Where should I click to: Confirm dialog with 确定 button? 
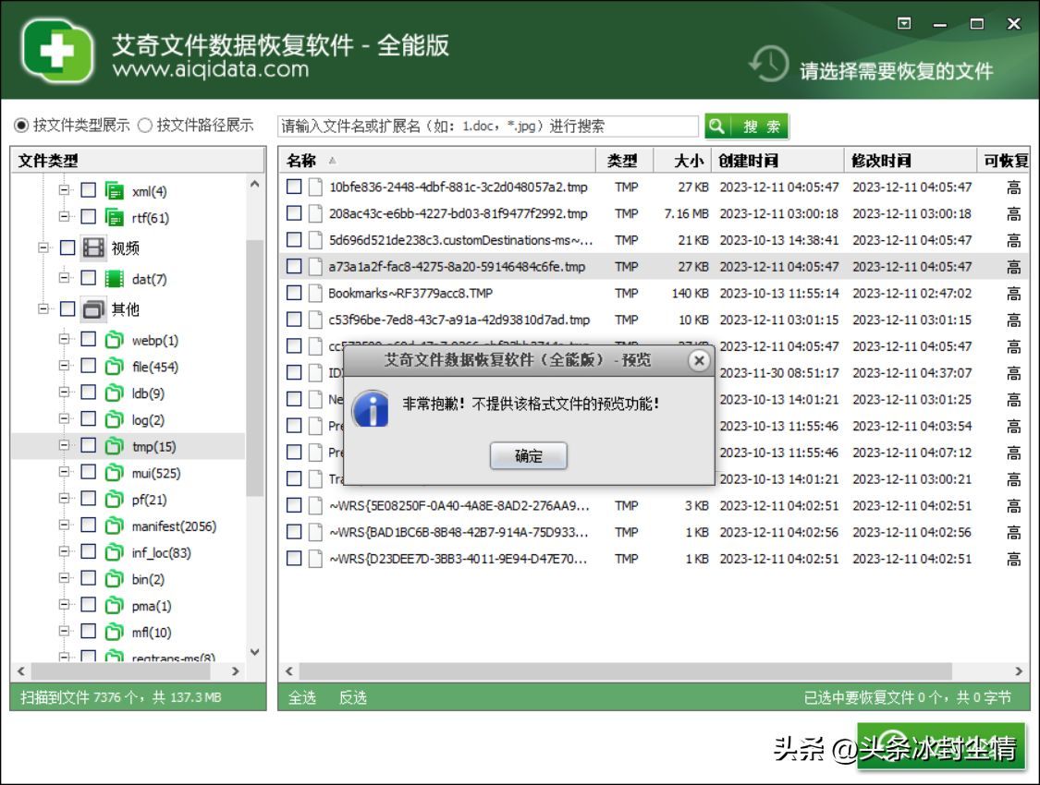pos(529,456)
